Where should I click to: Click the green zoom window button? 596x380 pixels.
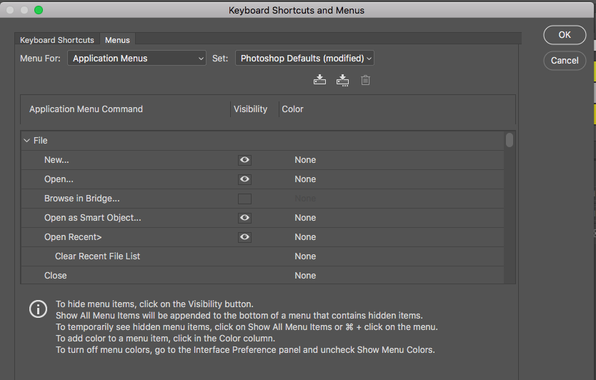39,10
